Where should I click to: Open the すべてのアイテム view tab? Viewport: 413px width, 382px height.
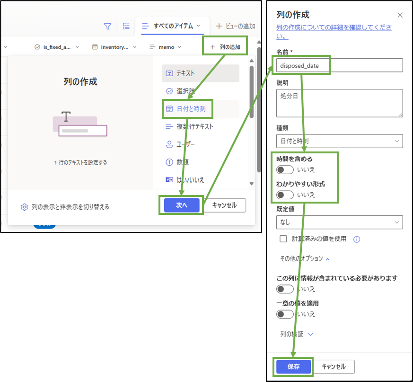[x=172, y=26]
